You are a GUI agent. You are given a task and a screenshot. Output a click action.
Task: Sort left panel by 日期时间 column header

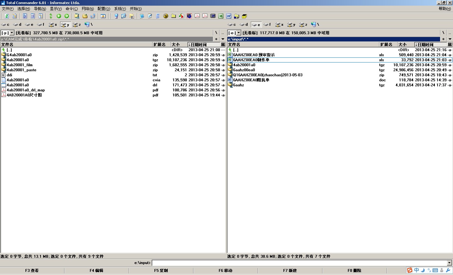[204, 45]
